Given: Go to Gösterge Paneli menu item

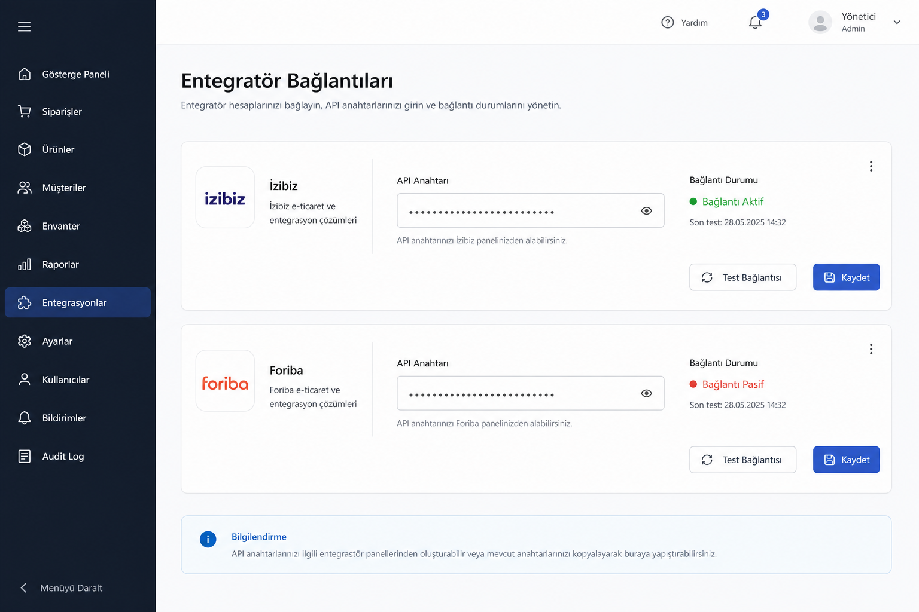Looking at the screenshot, I should tap(78, 74).
